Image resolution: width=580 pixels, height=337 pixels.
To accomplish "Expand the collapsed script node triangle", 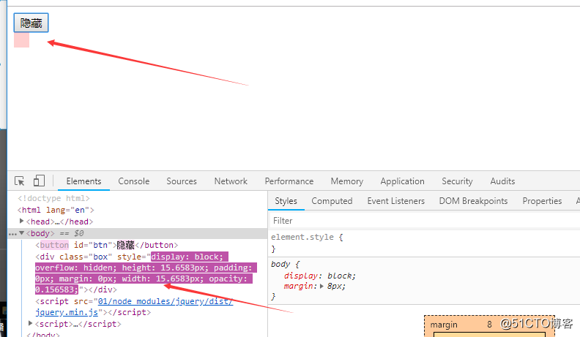I will [x=31, y=323].
